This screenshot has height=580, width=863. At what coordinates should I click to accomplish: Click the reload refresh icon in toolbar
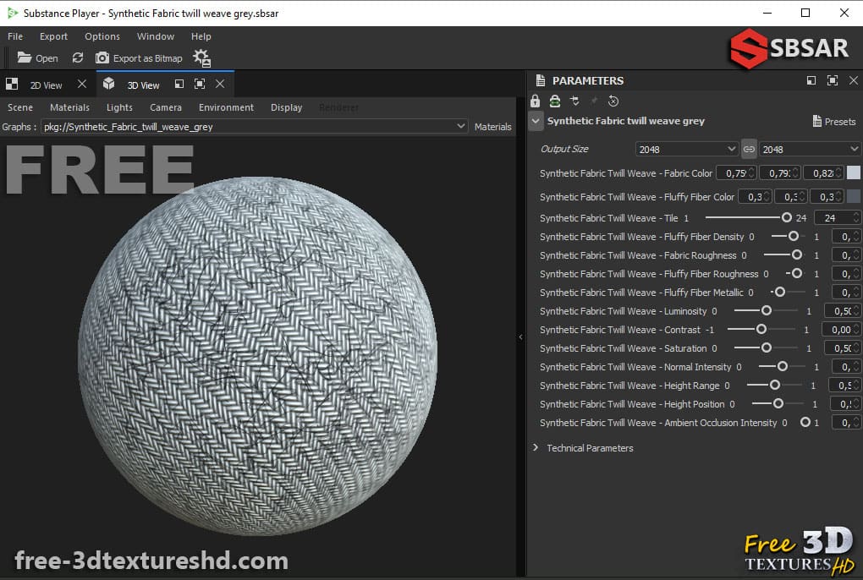[78, 57]
